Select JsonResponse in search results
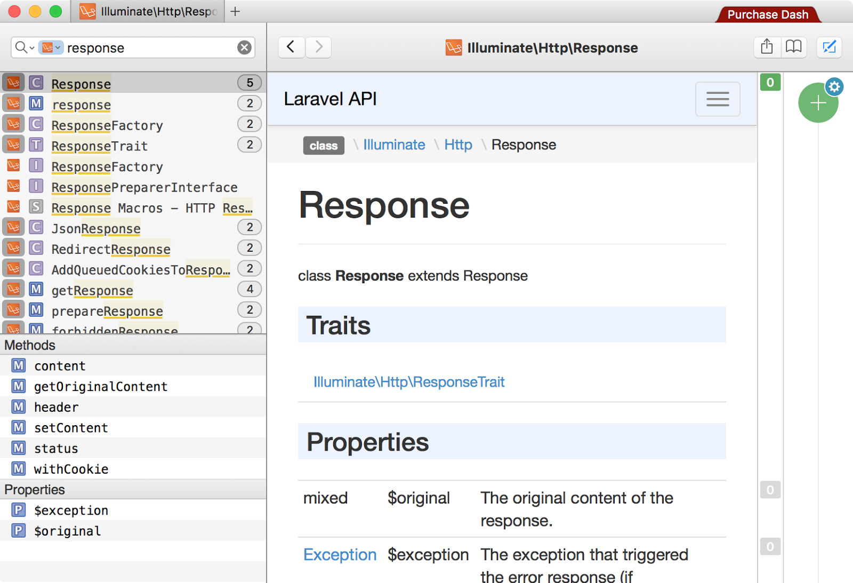853x583 pixels. pos(96,228)
